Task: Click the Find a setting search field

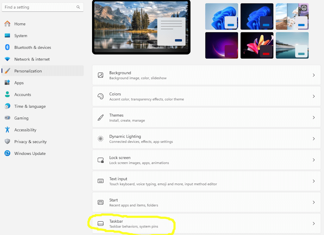Action: [43, 7]
